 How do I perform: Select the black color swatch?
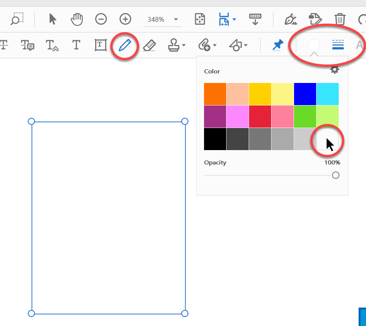pyautogui.click(x=215, y=139)
